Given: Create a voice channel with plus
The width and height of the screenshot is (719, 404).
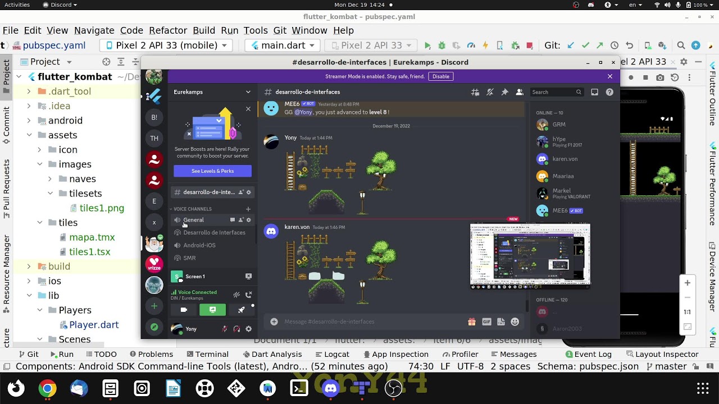Looking at the screenshot, I should 248,209.
